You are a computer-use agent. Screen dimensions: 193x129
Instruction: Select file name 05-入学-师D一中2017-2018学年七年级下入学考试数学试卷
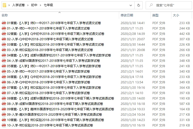click(48, 72)
